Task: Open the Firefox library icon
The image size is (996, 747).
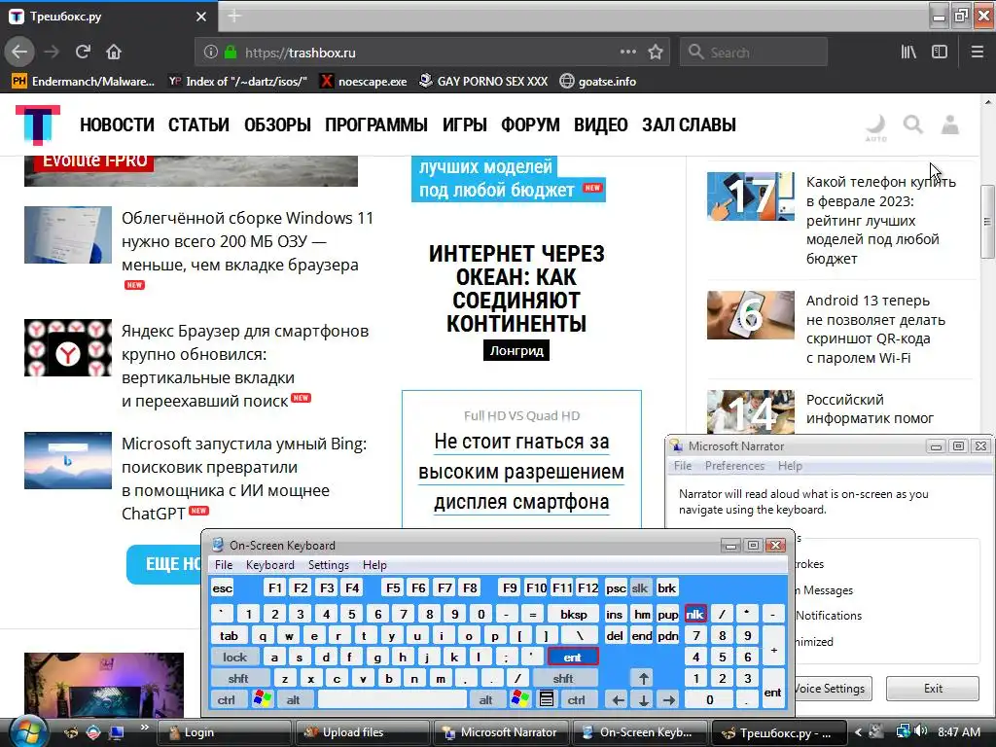Action: click(x=909, y=53)
